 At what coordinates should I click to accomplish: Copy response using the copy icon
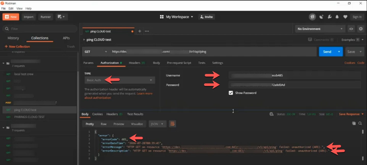tap(354, 123)
